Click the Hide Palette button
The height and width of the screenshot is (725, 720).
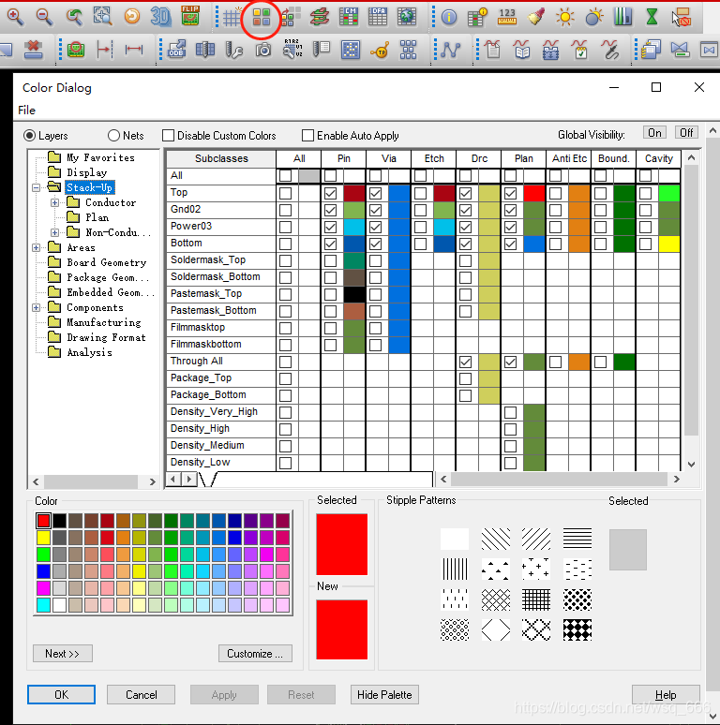click(384, 694)
